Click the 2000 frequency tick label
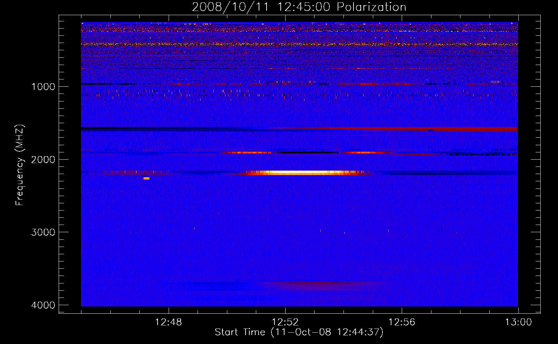This screenshot has width=558, height=344. (43, 159)
